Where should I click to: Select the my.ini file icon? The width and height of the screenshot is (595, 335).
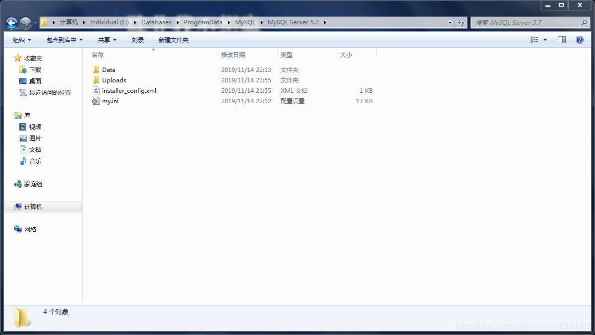[96, 101]
